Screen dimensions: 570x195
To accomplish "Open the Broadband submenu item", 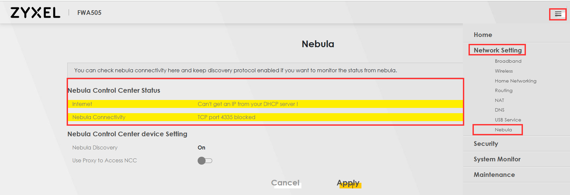I will pos(508,61).
